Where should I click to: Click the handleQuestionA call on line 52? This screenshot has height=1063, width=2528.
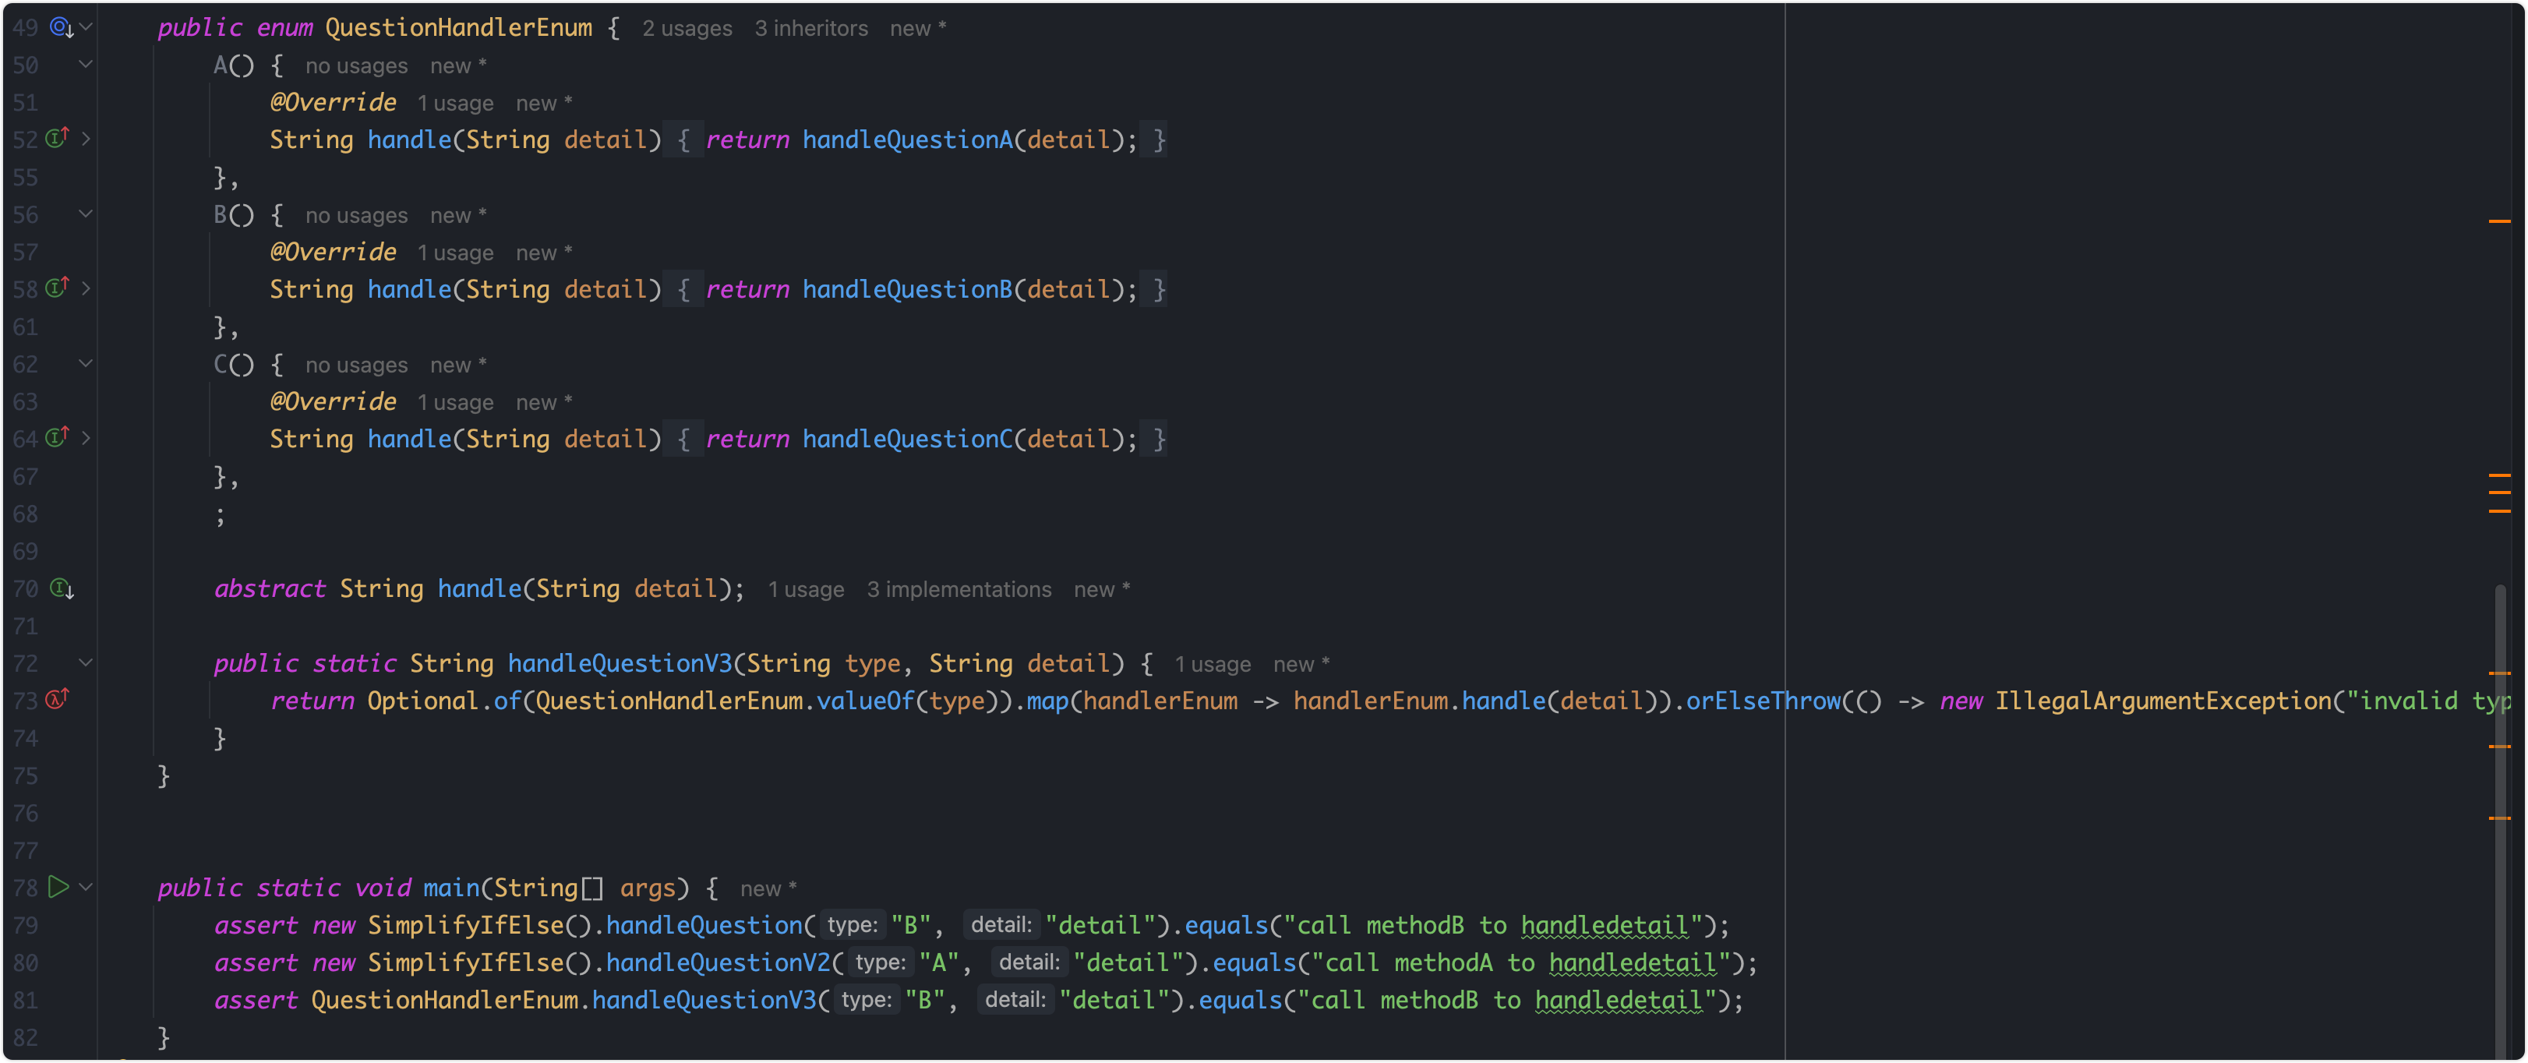[907, 139]
